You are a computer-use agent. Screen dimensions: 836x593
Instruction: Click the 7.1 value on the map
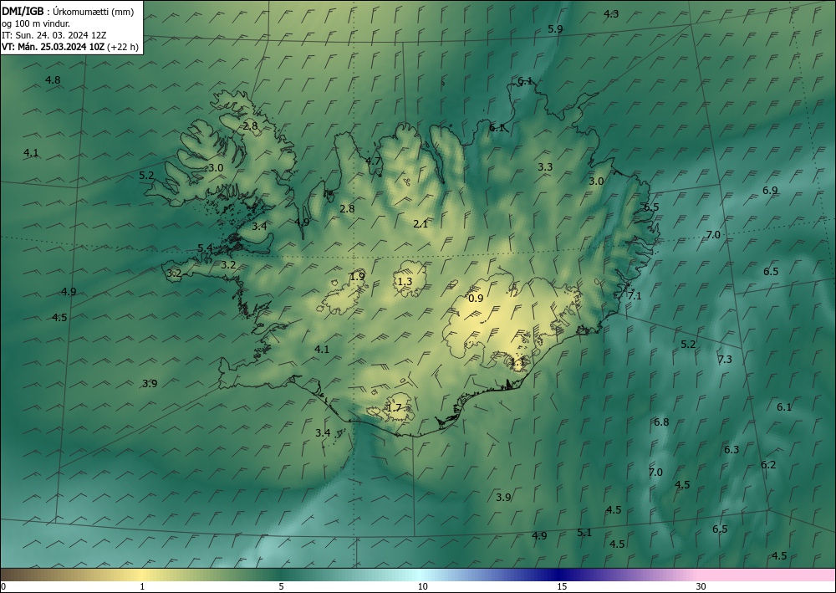pos(635,296)
